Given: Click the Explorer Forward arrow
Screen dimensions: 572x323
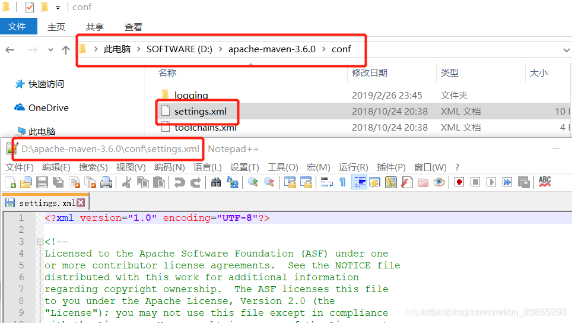Looking at the screenshot, I should 33,50.
